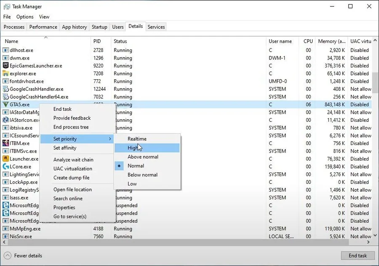The image size is (379, 266).
Task: Open the Options menu
Action: point(25,17)
